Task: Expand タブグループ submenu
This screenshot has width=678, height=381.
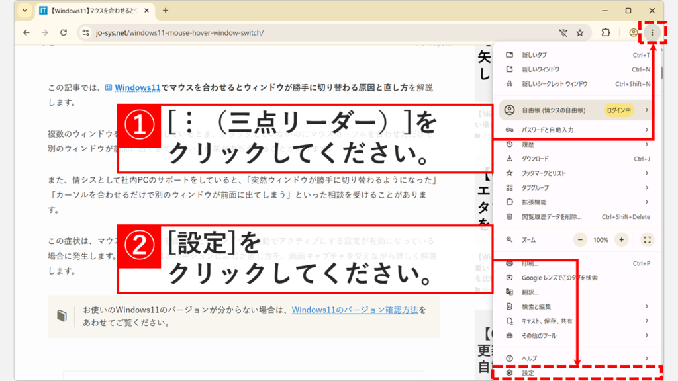Action: [x=578, y=187]
